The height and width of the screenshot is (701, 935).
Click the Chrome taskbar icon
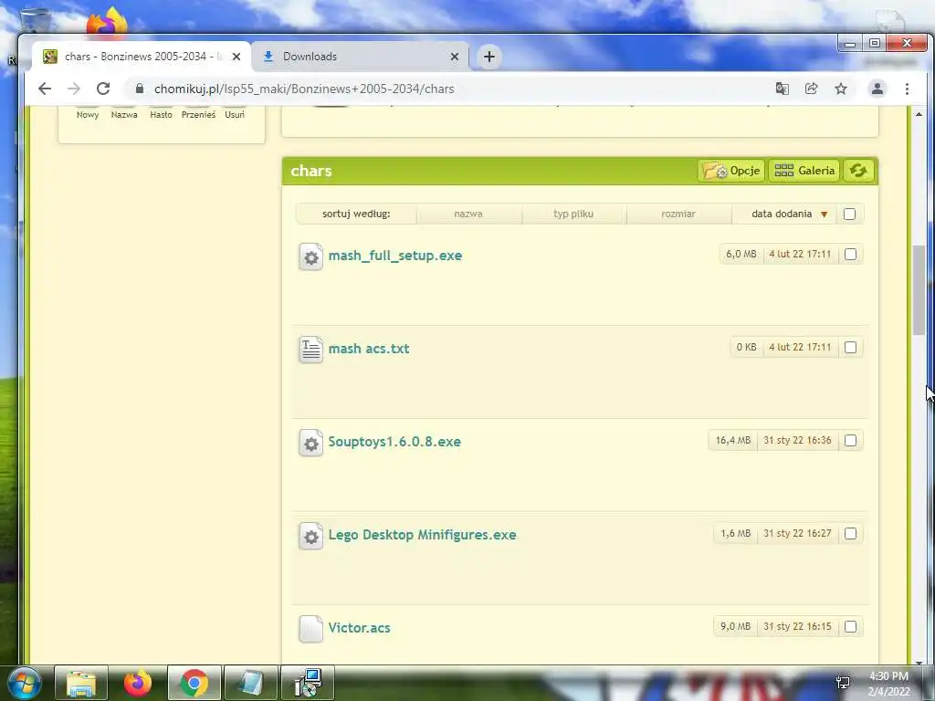(x=194, y=683)
